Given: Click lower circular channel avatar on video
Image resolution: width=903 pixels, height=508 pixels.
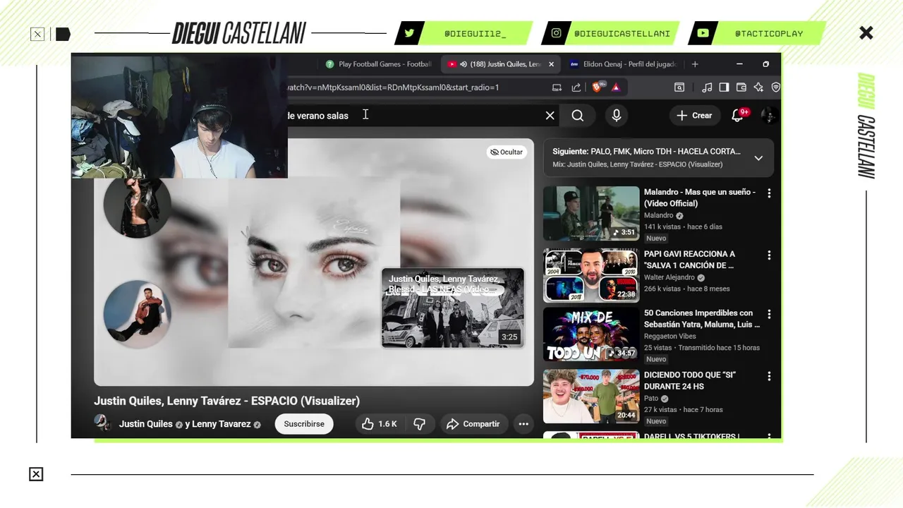Looking at the screenshot, I should tap(137, 314).
